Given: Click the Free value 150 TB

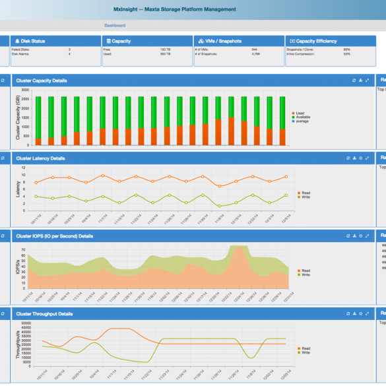Looking at the screenshot, I should 165,49.
